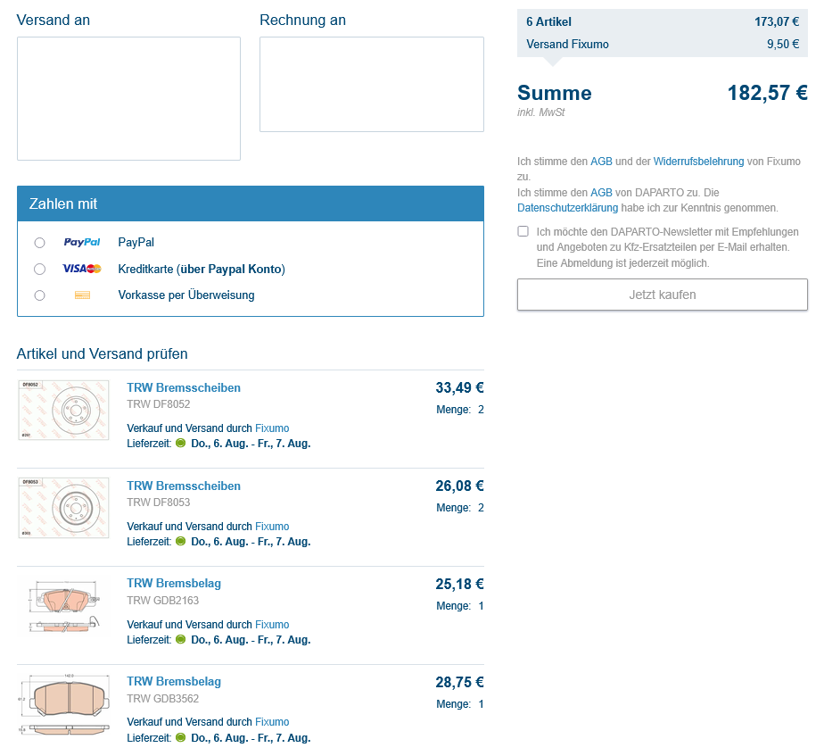Screen dimensions: 824x756
Task: Click the inkl. MwSt note
Action: click(x=540, y=112)
